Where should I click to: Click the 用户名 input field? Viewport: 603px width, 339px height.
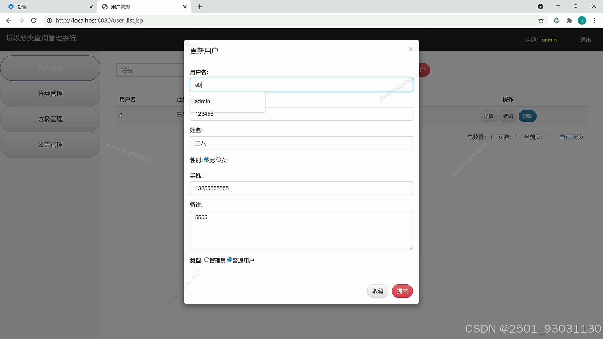(301, 85)
